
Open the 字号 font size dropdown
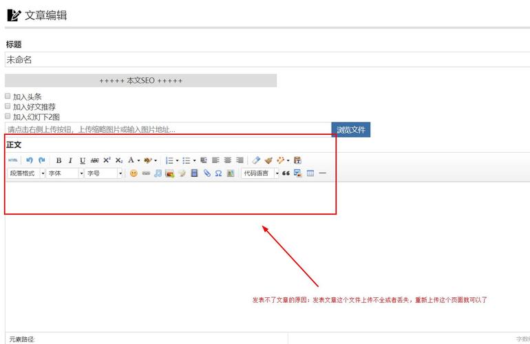coord(103,173)
